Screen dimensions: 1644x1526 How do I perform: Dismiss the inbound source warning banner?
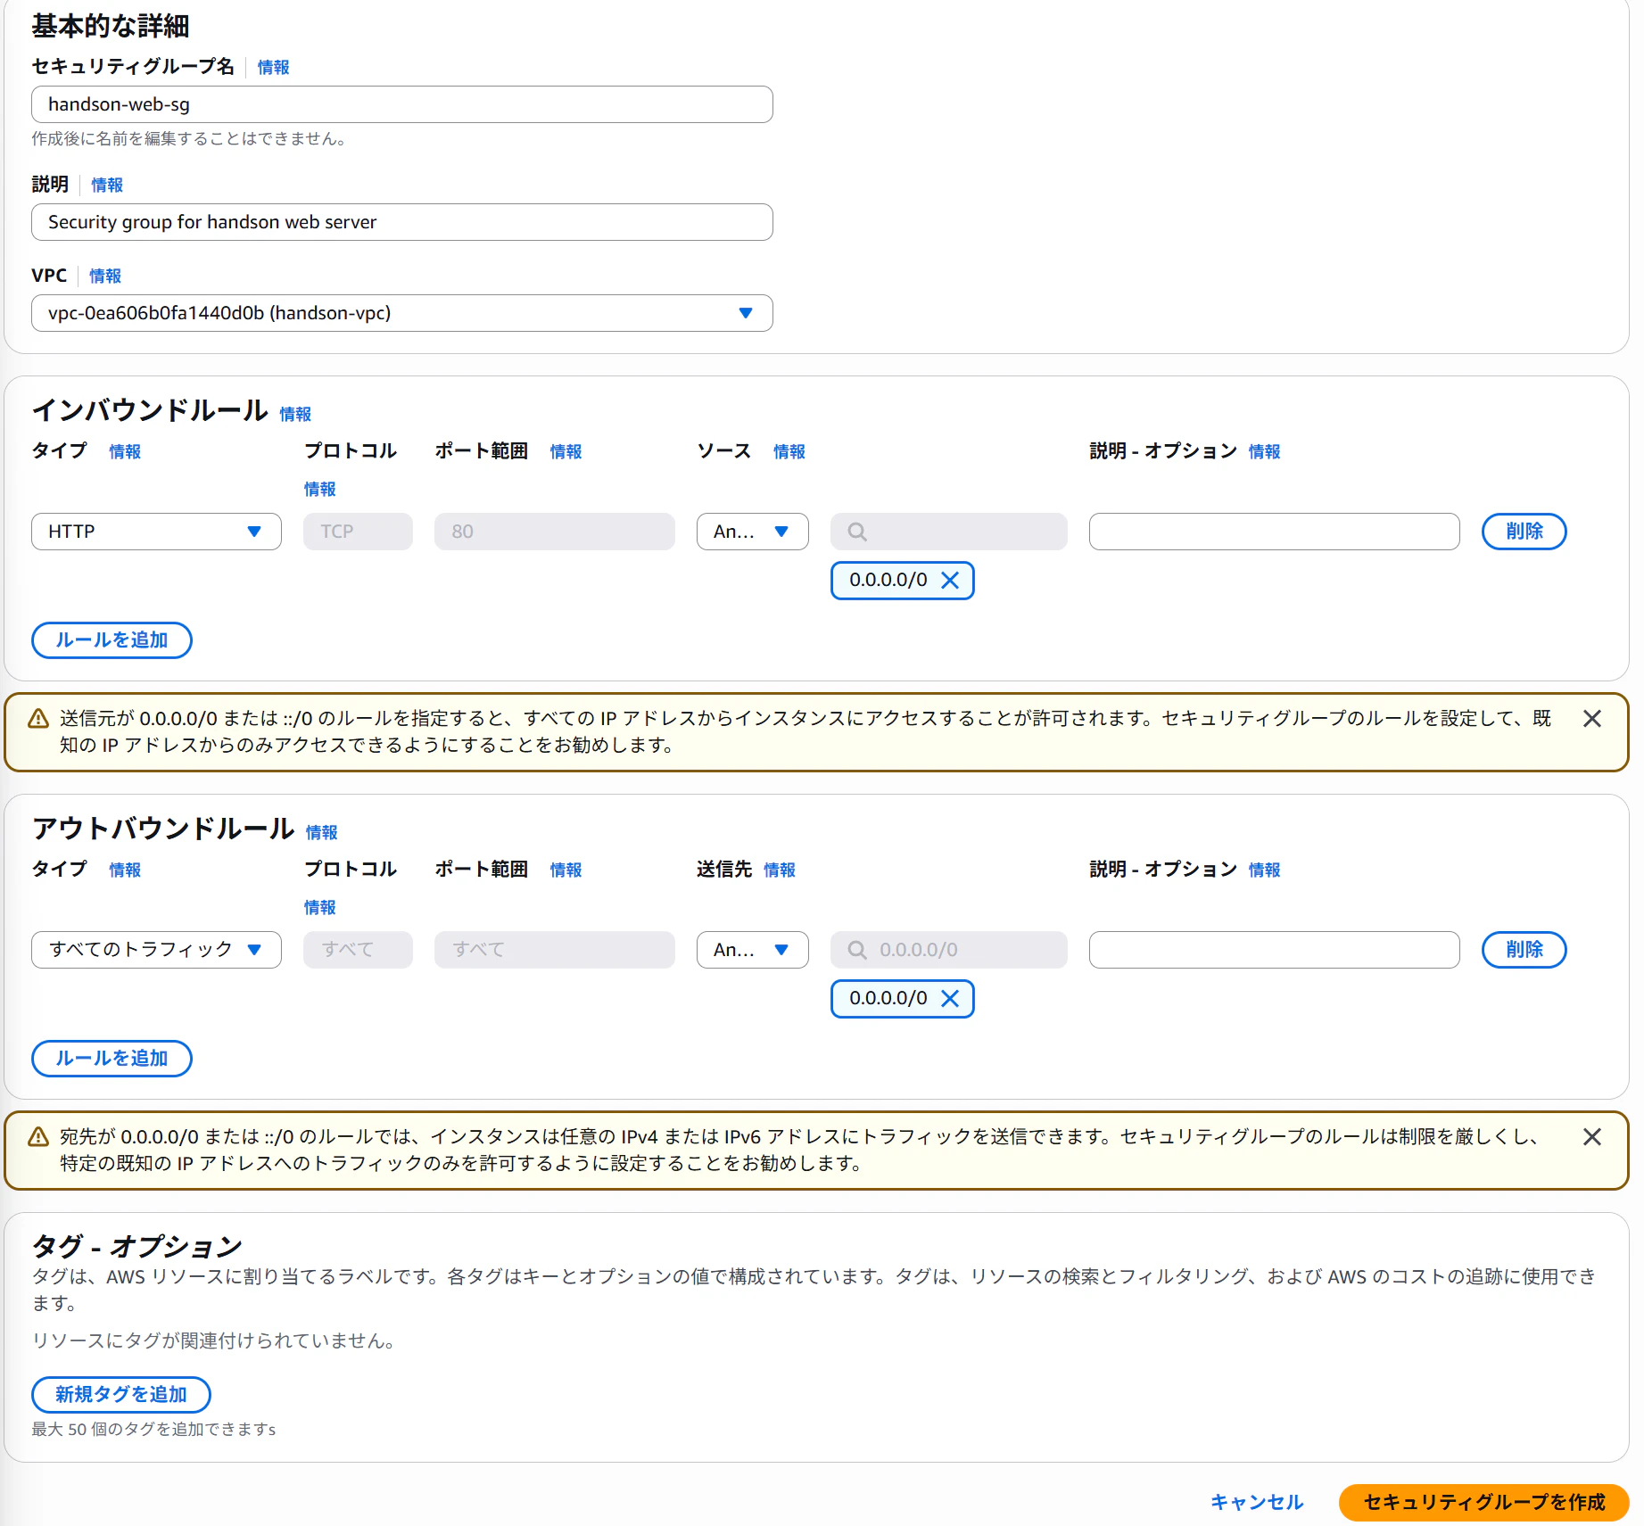coord(1592,719)
